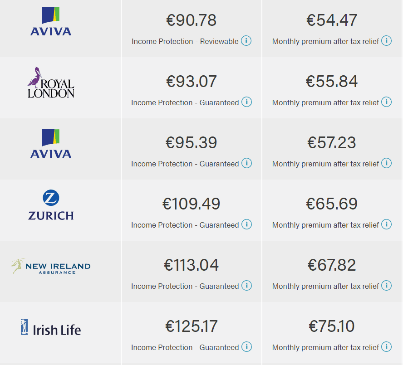The width and height of the screenshot is (403, 365).
Task: Click the Royal London pelican logo
Action: pyautogui.click(x=51, y=83)
